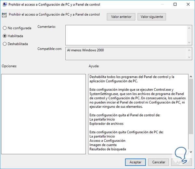This screenshot has height=169, width=195.
Task: Confirm the dialog with Aceptar
Action: (x=135, y=162)
